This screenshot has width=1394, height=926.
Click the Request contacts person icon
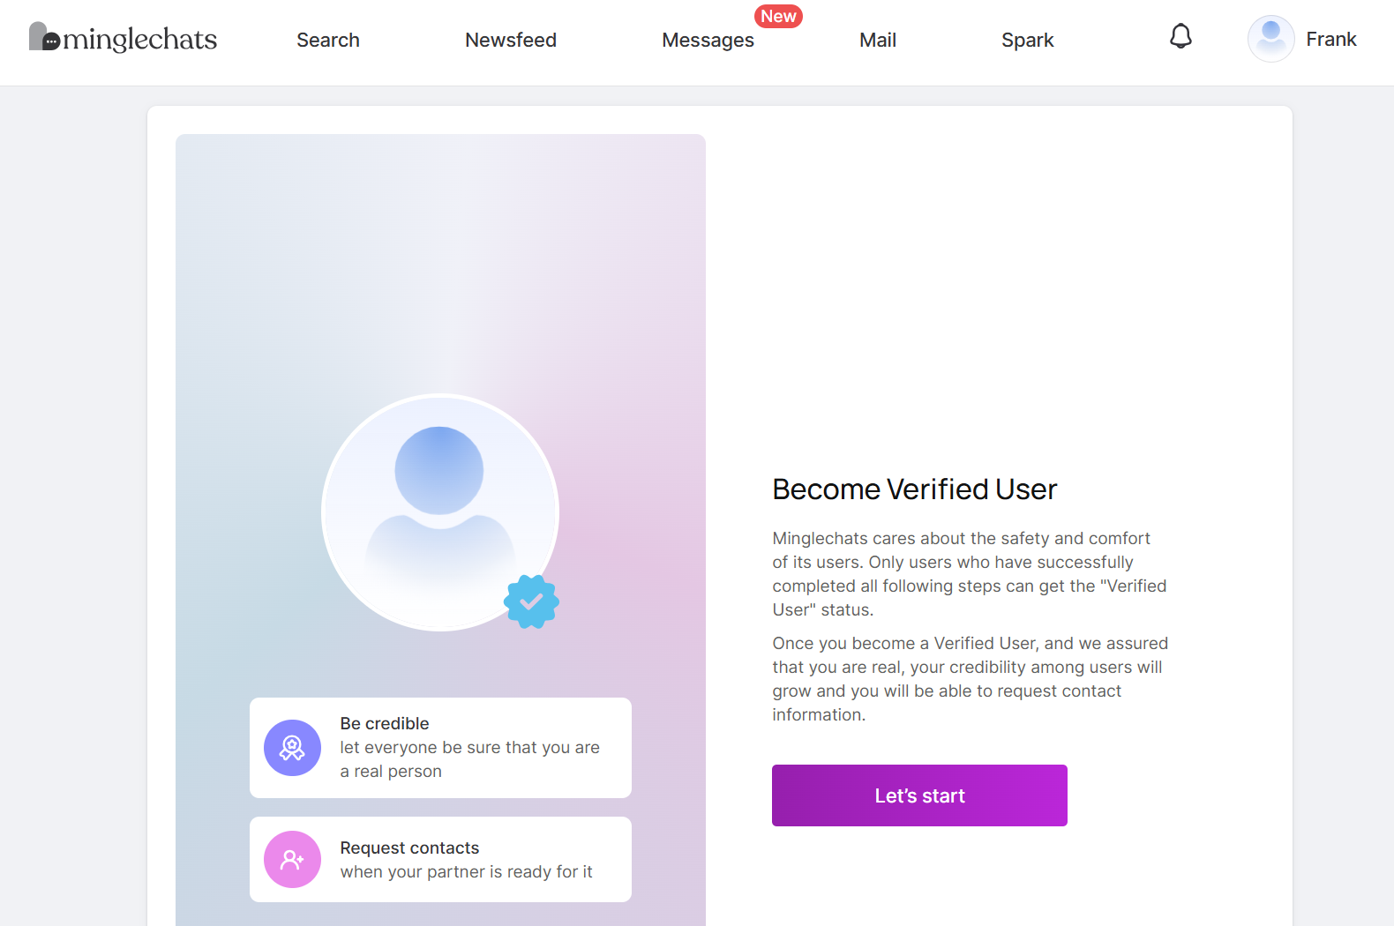coord(292,859)
